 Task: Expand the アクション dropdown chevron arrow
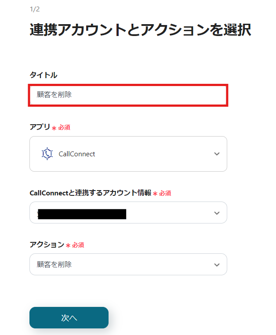click(x=216, y=265)
